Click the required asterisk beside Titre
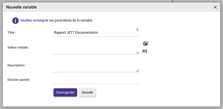The width and height of the screenshot is (223, 109). tap(137, 30)
